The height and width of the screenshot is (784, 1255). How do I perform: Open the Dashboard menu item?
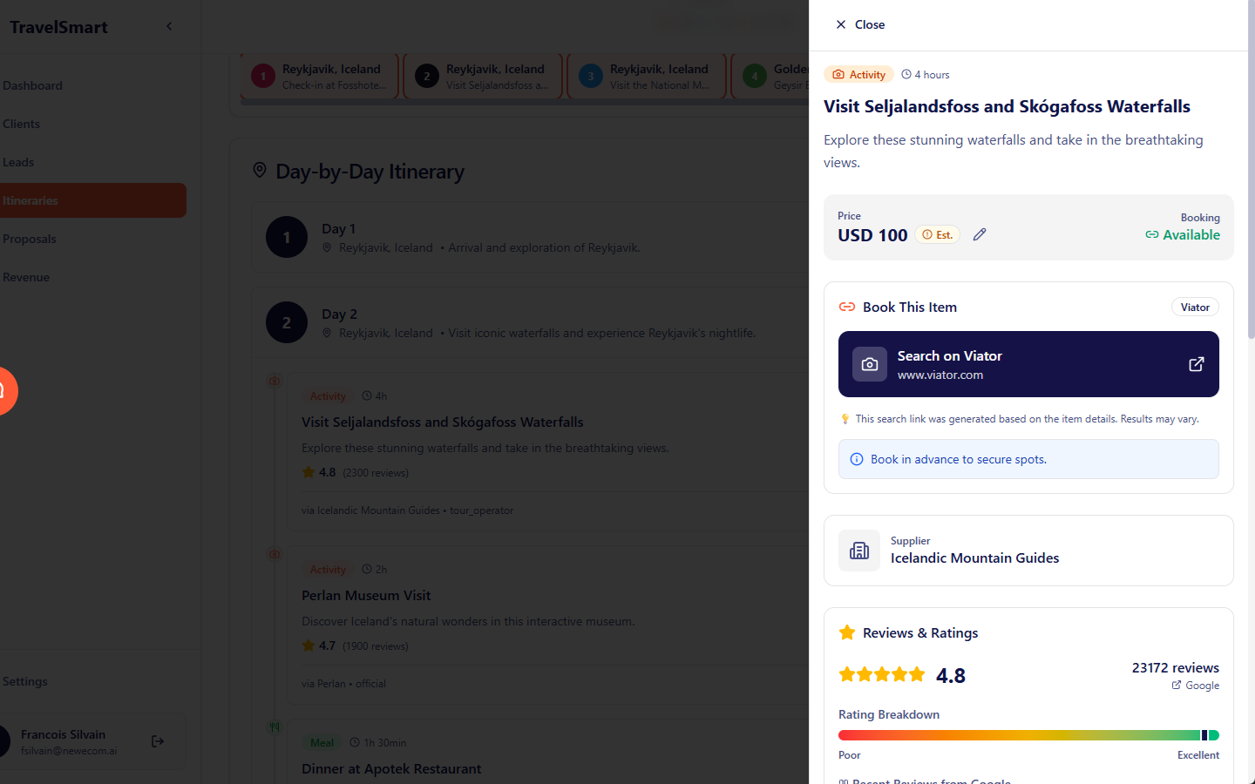33,85
